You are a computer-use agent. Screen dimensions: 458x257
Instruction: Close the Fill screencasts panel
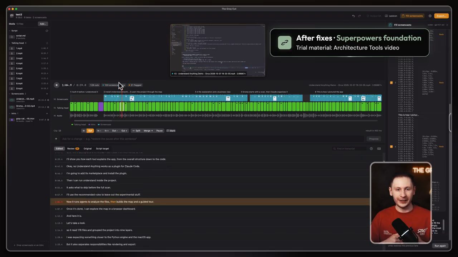[x=447, y=25]
